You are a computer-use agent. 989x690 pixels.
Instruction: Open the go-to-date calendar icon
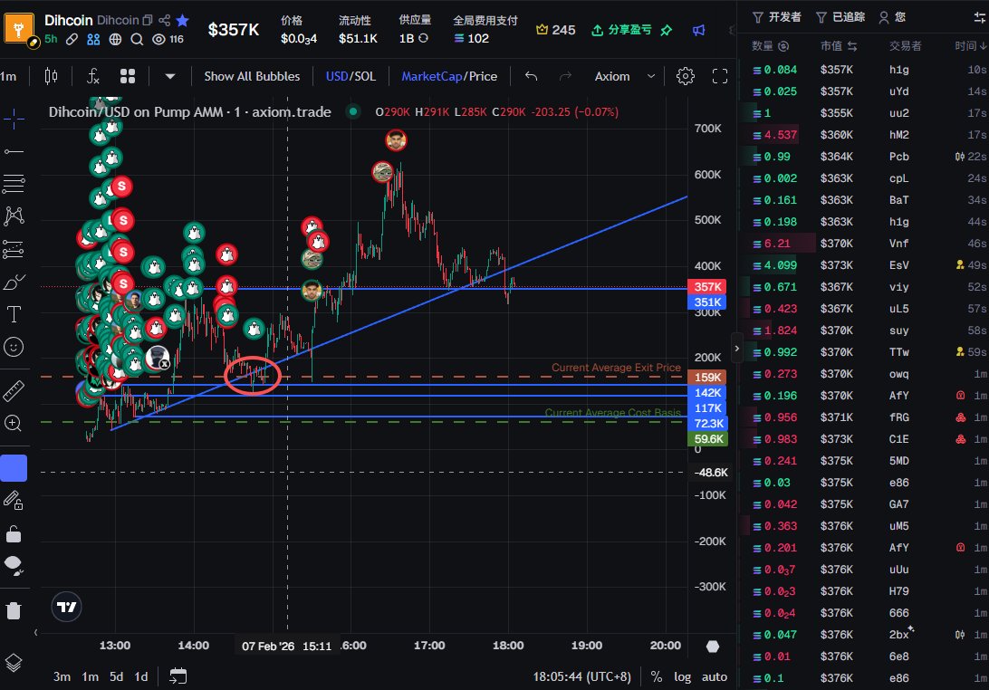click(x=178, y=676)
